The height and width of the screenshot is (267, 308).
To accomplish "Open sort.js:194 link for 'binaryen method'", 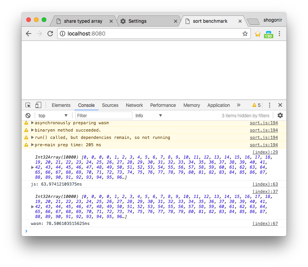I will pyautogui.click(x=264, y=130).
